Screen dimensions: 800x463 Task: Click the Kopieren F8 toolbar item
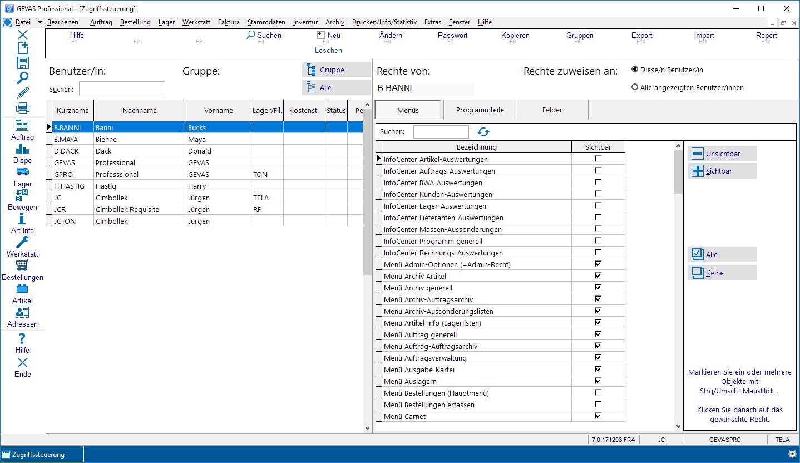pos(515,35)
